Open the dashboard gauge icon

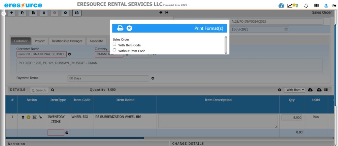281,6
